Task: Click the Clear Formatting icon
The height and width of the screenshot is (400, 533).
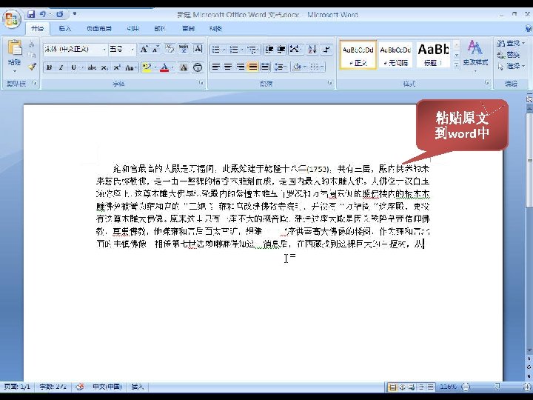Action: click(169, 50)
